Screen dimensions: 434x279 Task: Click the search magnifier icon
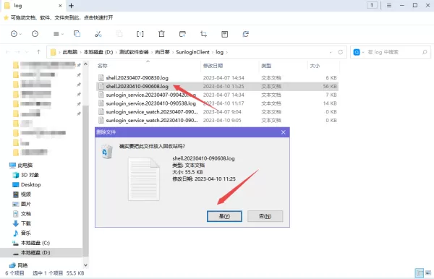425,52
